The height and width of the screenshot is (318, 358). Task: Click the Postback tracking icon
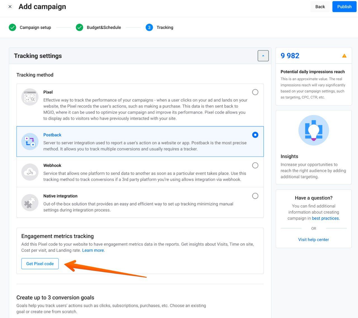[30, 141]
